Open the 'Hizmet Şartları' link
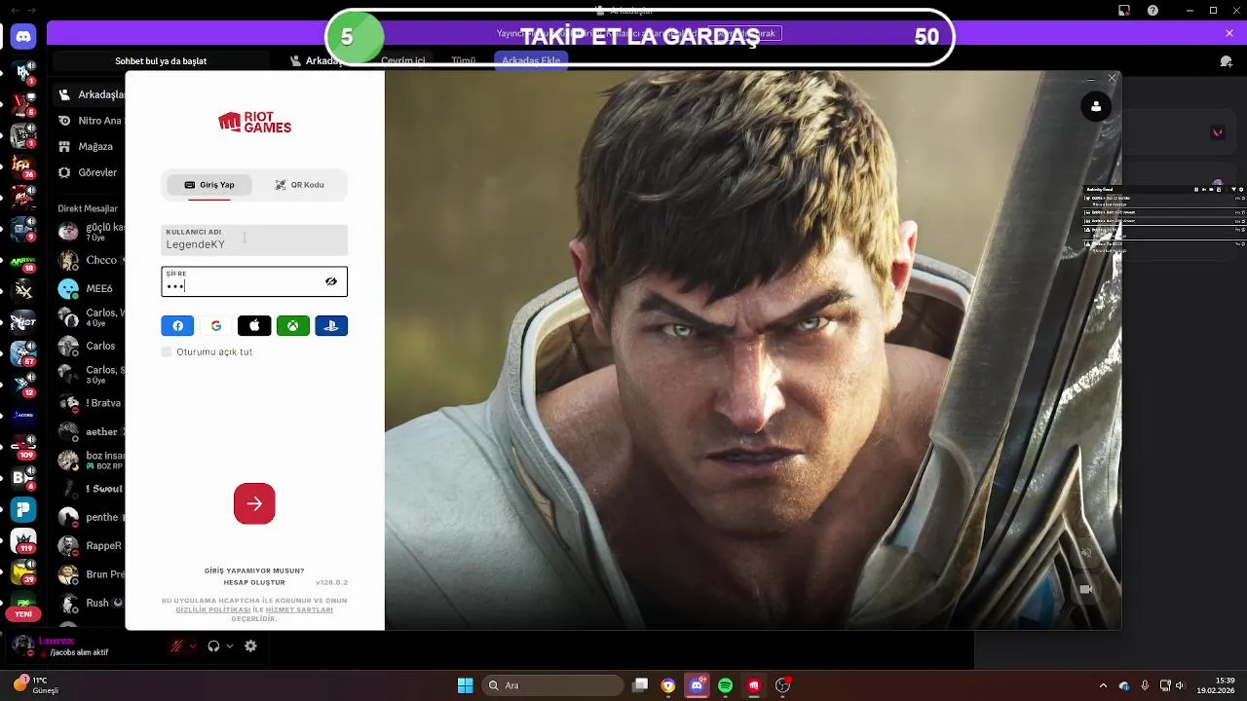 tap(299, 609)
